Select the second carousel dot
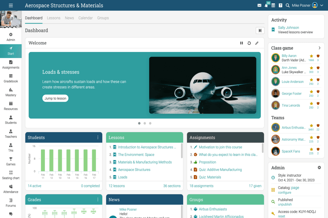This screenshot has height=218, width=328. tap(145, 123)
